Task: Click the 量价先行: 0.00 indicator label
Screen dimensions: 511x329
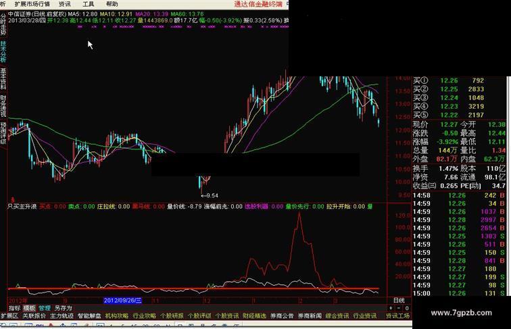Action: click(x=305, y=207)
